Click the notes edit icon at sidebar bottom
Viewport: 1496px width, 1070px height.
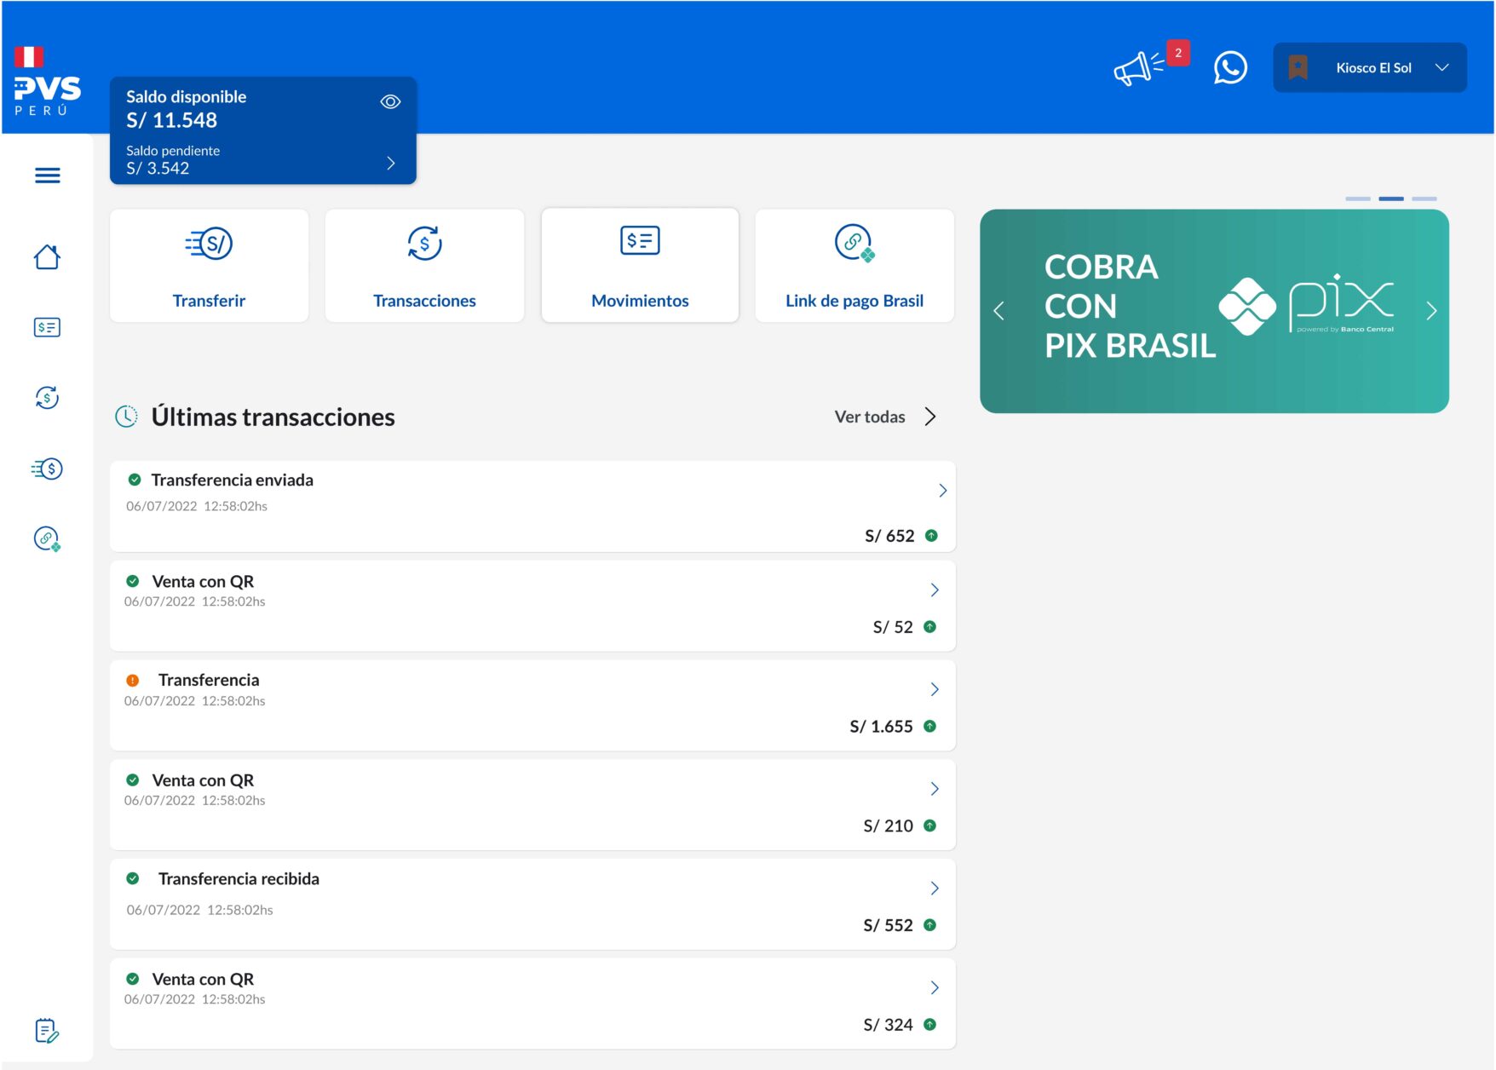coord(48,1031)
